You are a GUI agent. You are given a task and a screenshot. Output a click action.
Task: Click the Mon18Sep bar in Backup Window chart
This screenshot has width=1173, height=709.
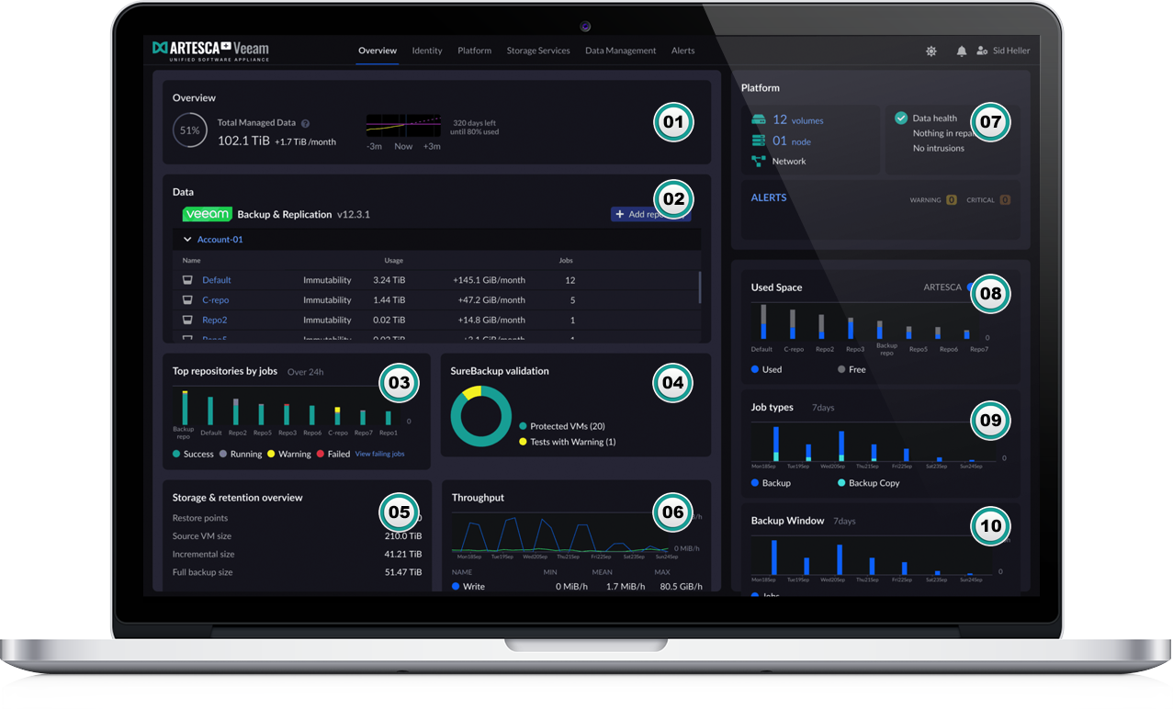pos(774,557)
